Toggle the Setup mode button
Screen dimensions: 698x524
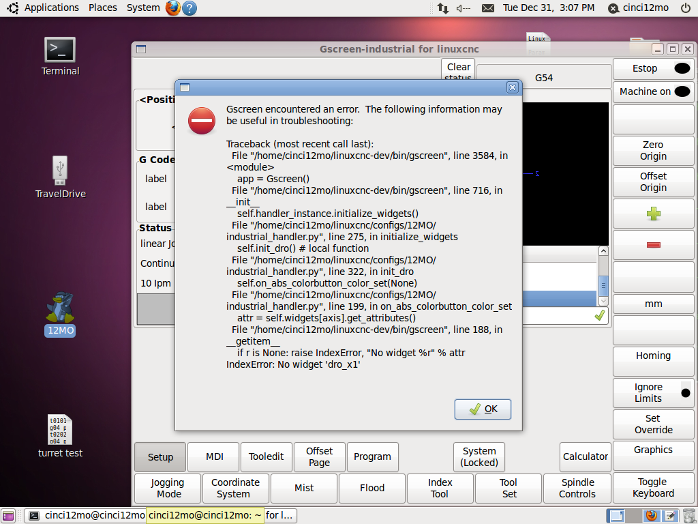point(160,457)
